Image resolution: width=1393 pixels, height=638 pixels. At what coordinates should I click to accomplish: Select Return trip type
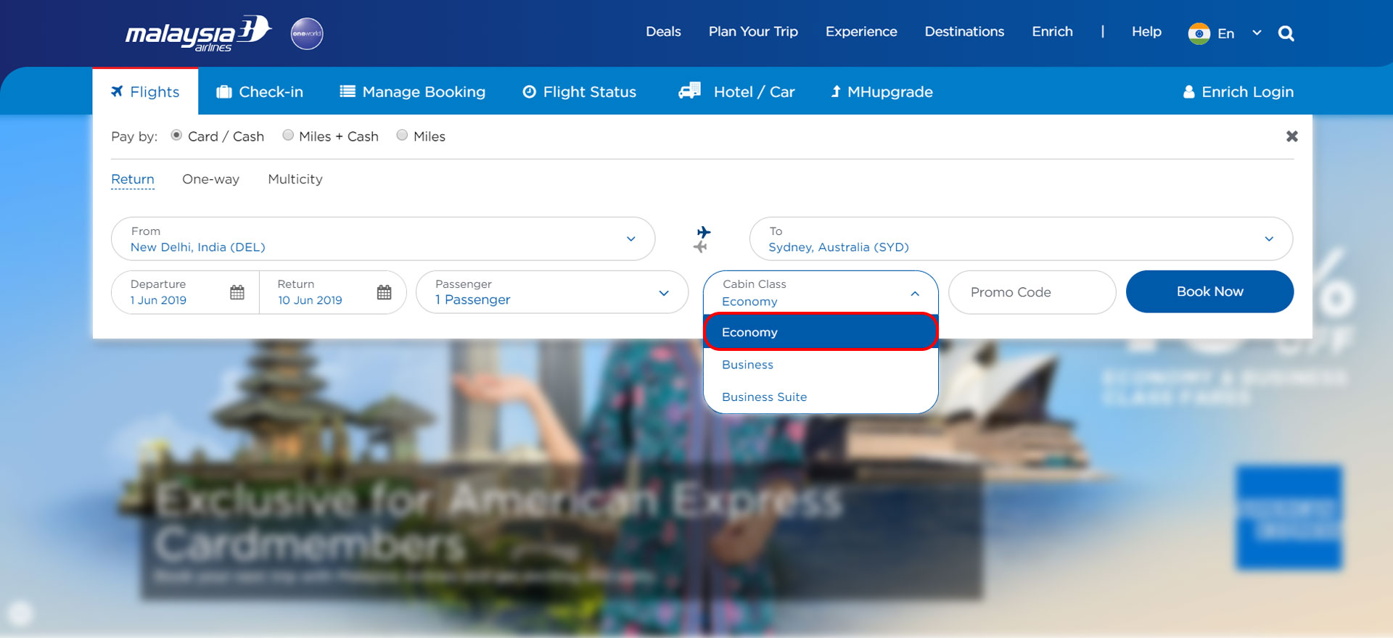point(133,179)
